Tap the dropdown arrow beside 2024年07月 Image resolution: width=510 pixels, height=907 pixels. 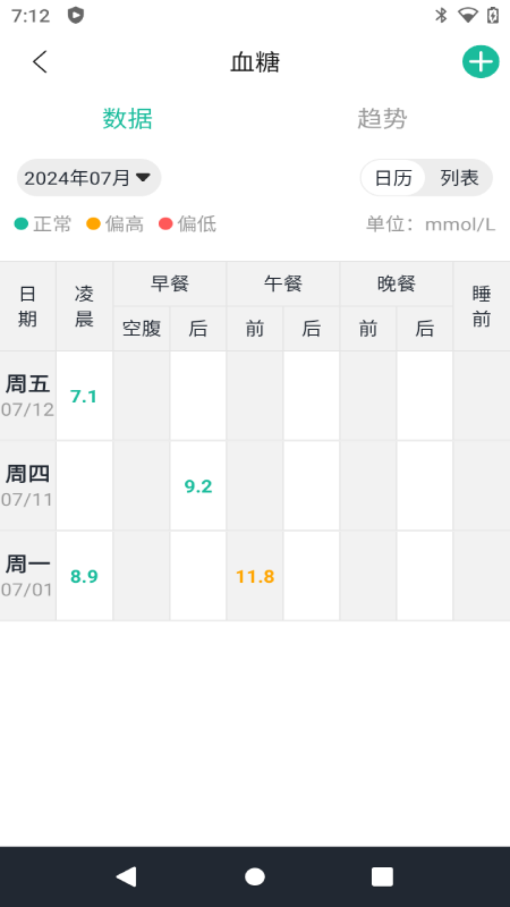pyautogui.click(x=143, y=178)
